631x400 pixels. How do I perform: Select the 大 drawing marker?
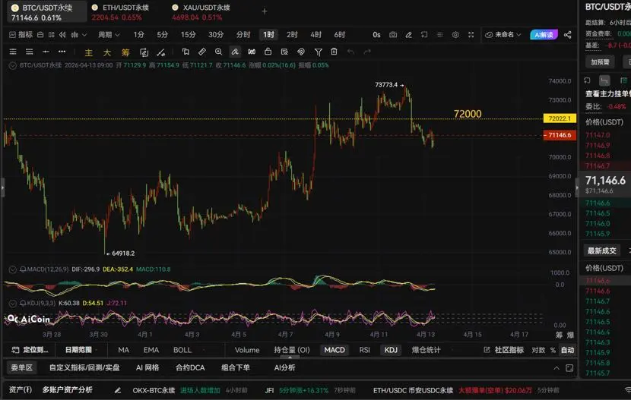[x=107, y=52]
